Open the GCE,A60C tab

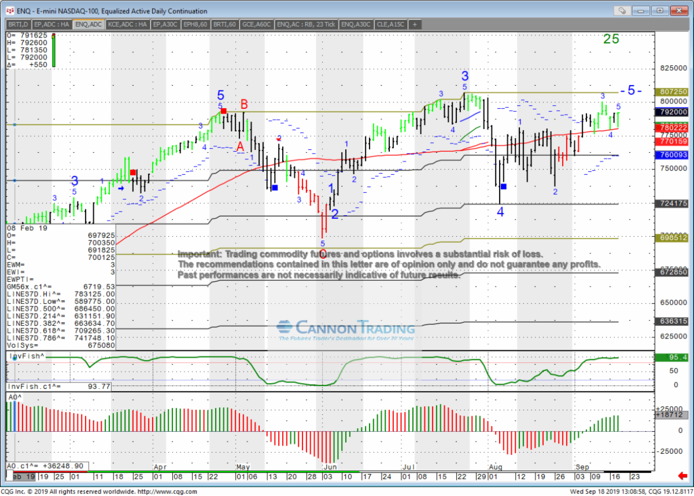coord(257,24)
